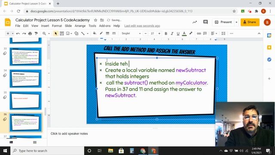Select slide 35 thumbnail
This screenshot has width=275, height=155.
(x=26, y=100)
